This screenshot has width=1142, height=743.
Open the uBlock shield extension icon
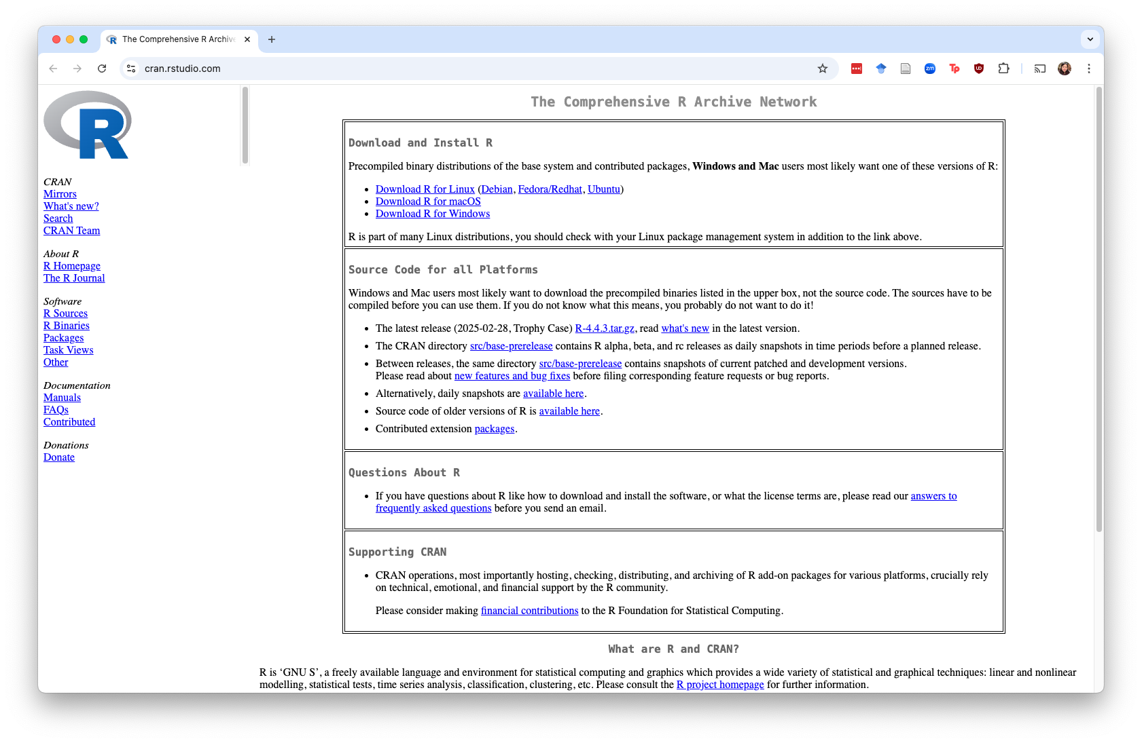pyautogui.click(x=979, y=69)
